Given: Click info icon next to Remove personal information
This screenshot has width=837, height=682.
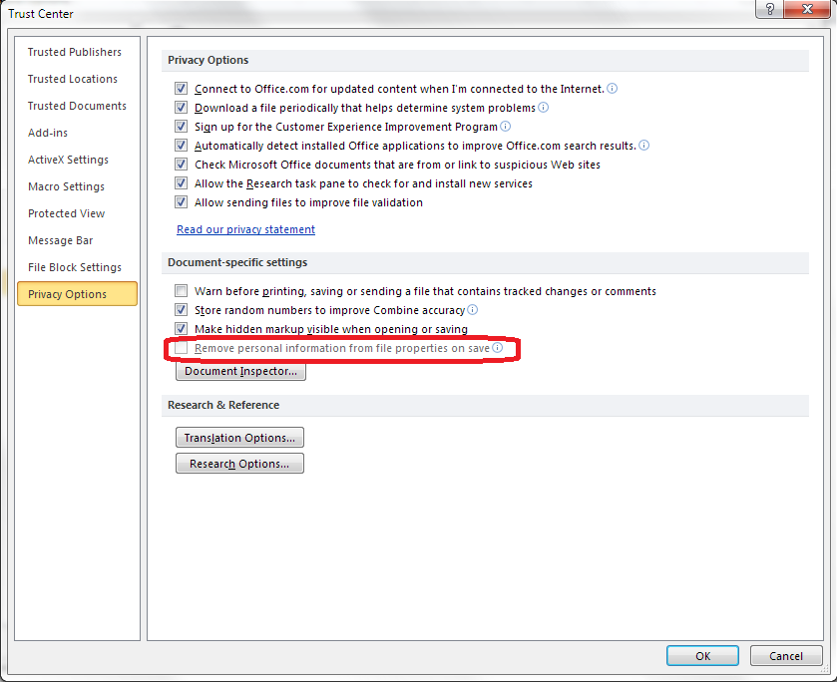Looking at the screenshot, I should point(498,349).
